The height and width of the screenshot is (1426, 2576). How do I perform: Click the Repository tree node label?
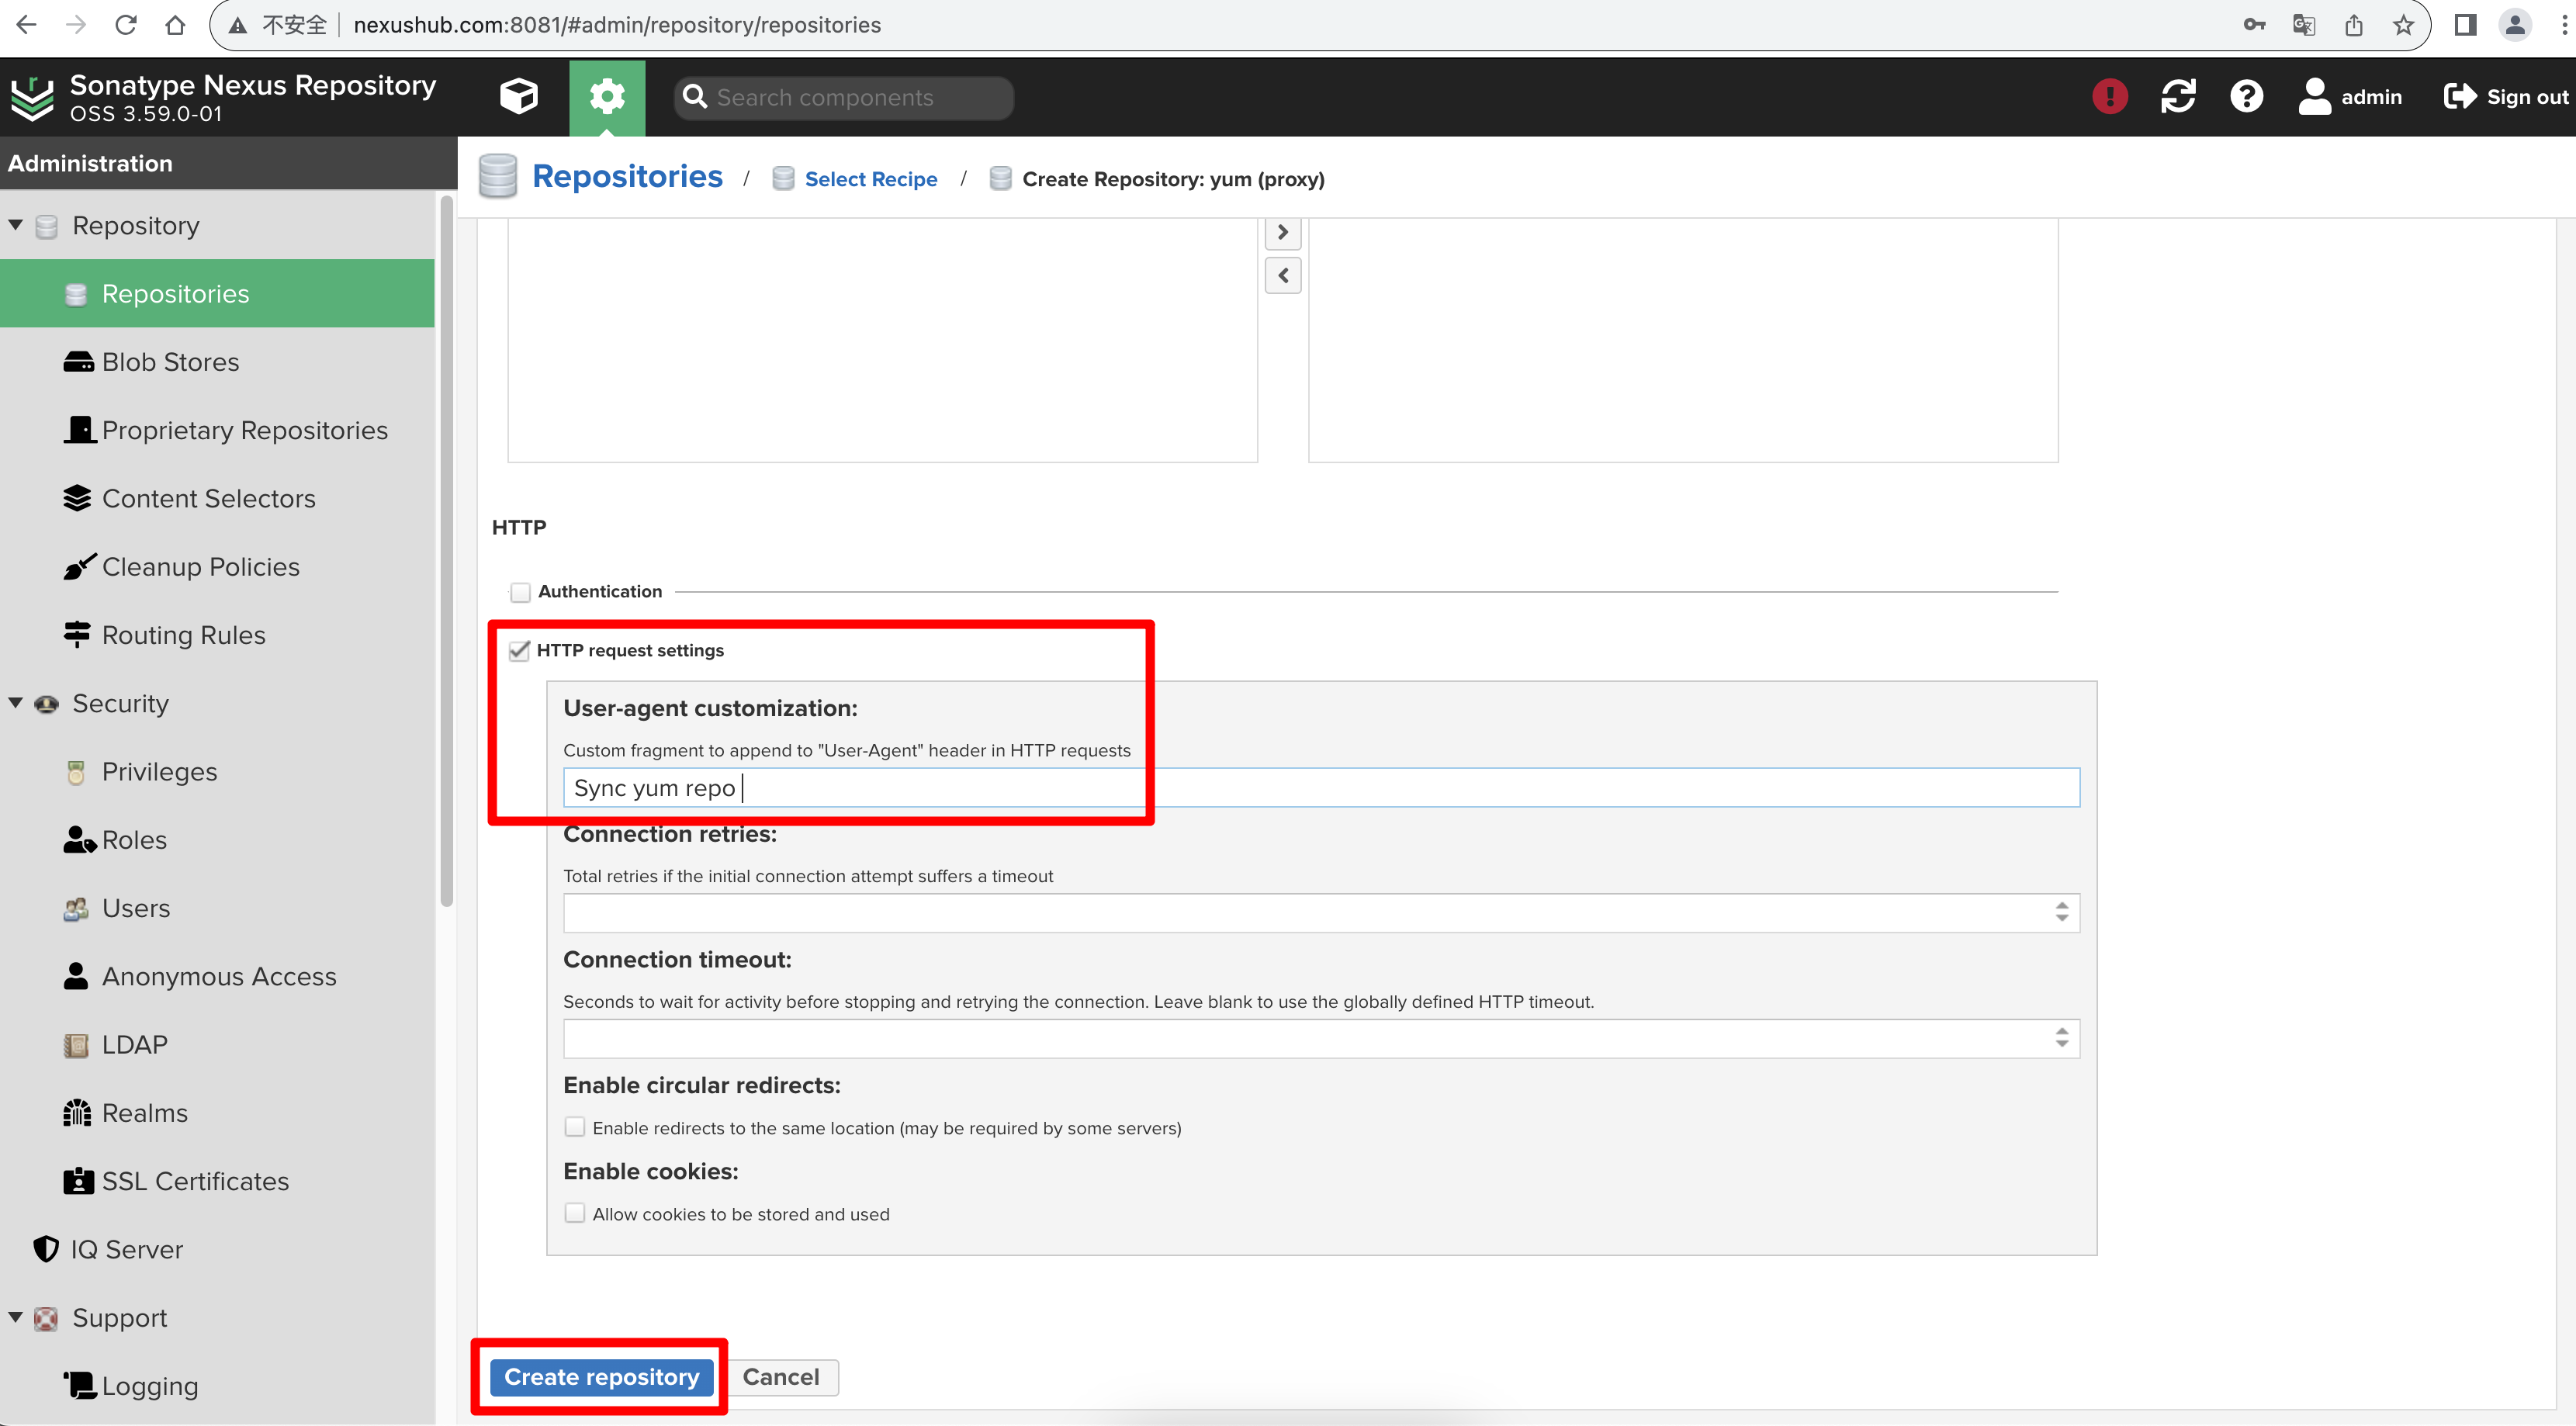(x=136, y=225)
